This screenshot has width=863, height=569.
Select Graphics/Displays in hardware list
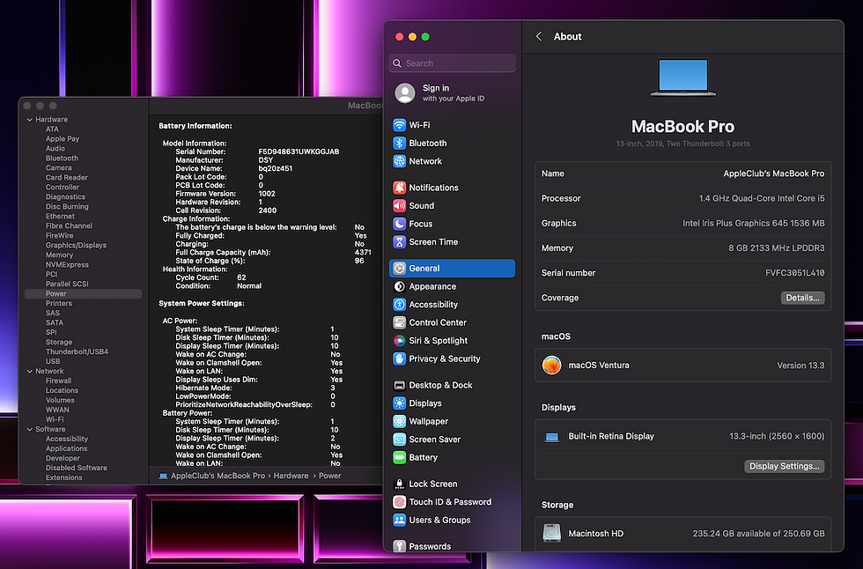click(x=76, y=246)
